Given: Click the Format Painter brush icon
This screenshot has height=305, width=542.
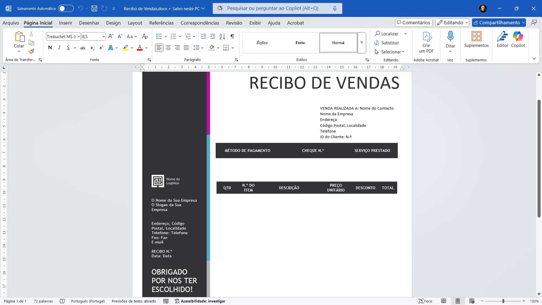Looking at the screenshot, I should [31, 51].
